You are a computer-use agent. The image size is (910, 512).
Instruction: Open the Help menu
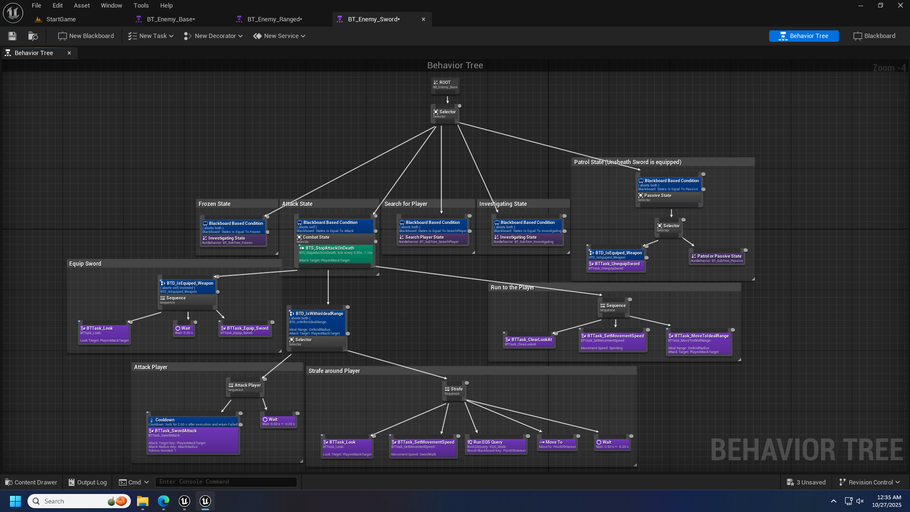point(166,6)
